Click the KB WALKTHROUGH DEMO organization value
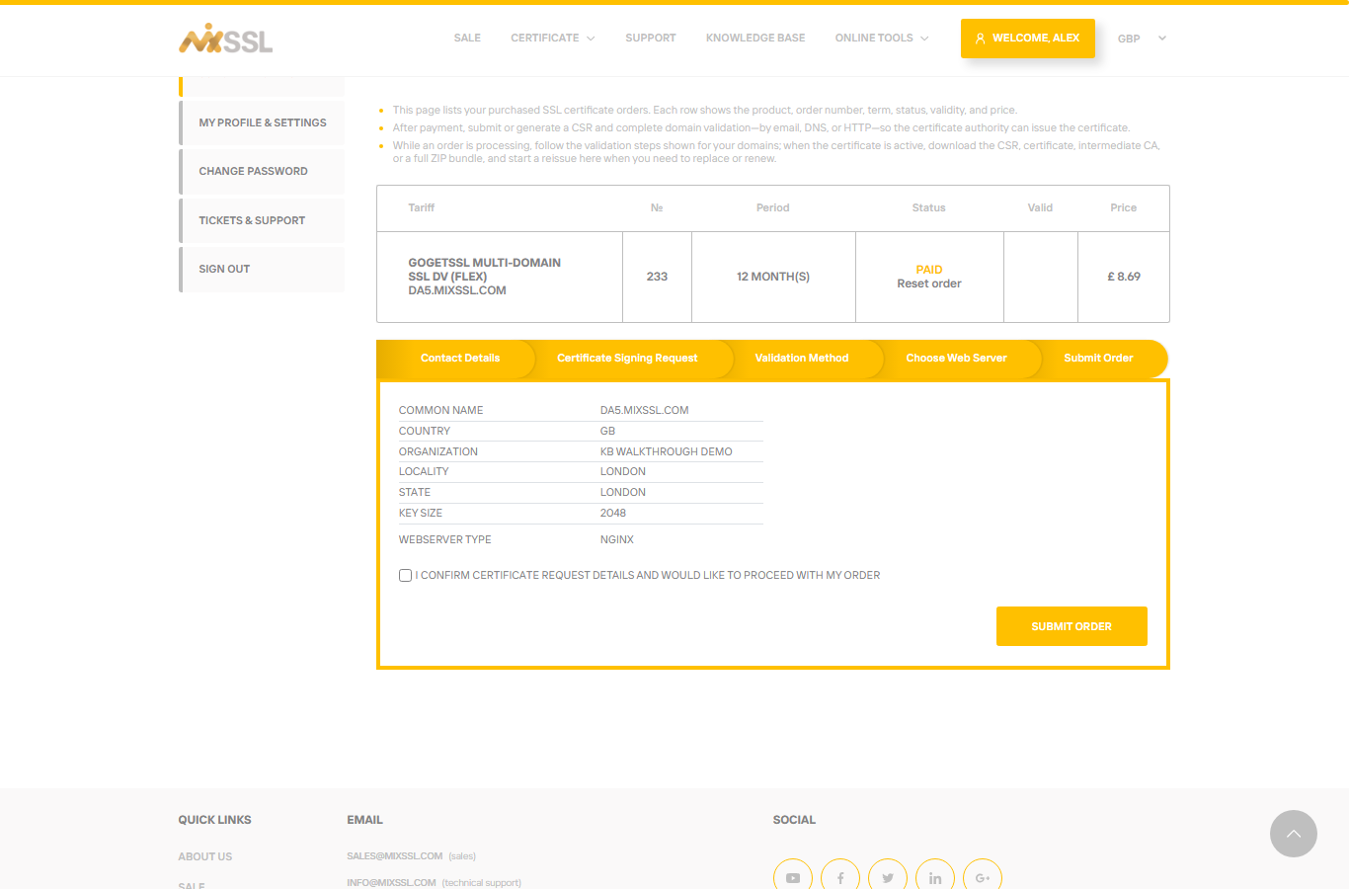 pyautogui.click(x=667, y=451)
